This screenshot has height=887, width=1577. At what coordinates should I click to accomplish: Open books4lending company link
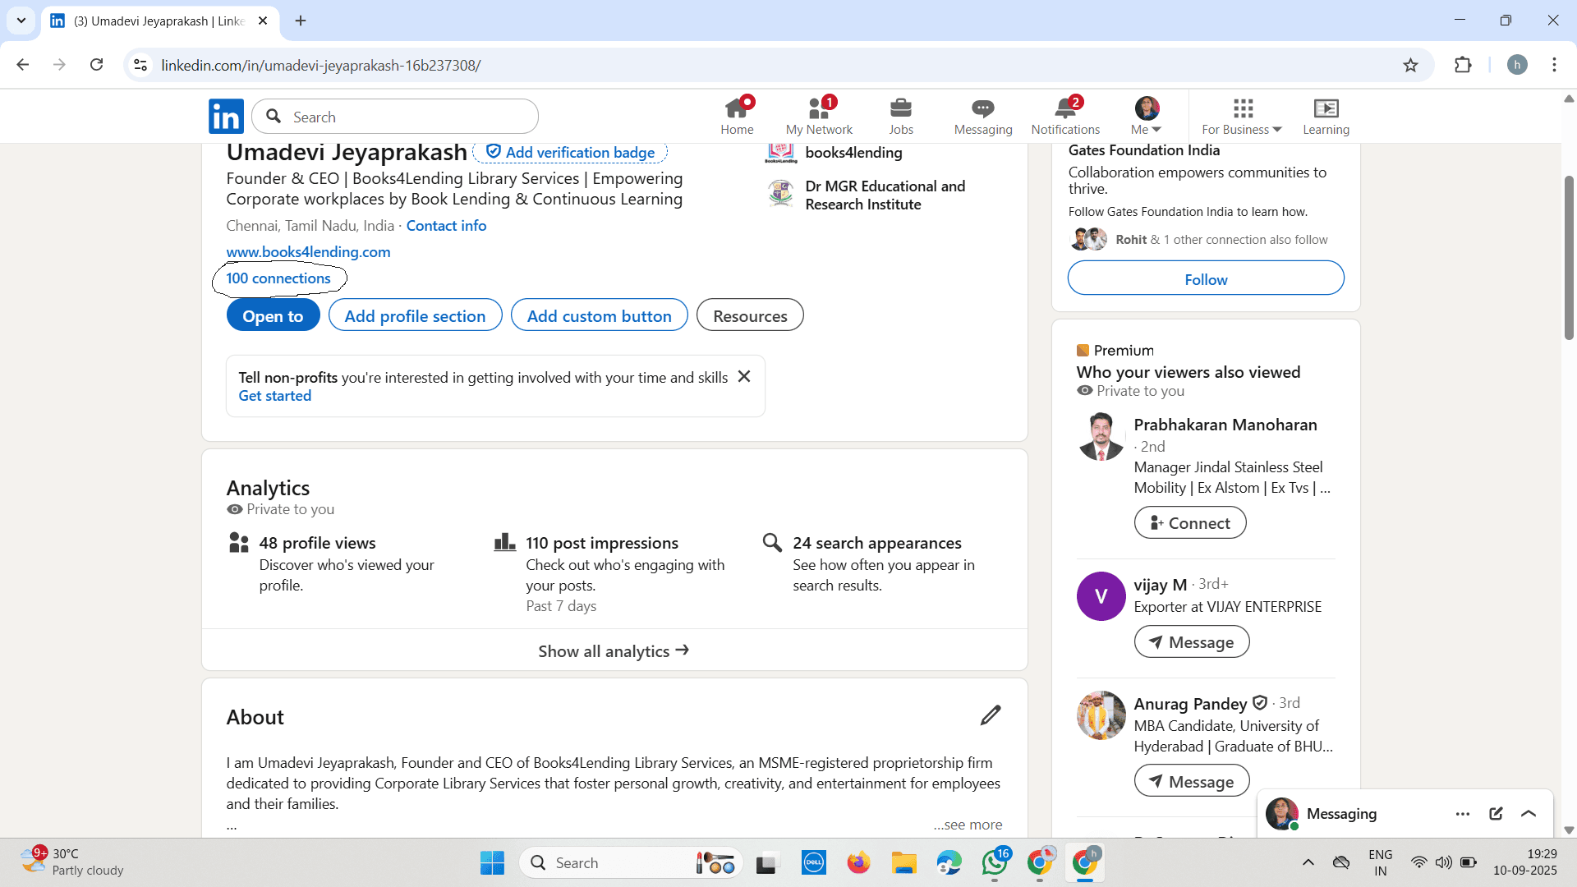click(853, 153)
